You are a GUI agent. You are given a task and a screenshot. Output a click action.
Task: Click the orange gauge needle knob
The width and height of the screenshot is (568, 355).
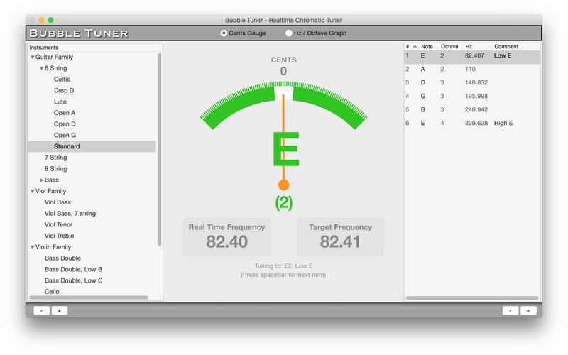pyautogui.click(x=283, y=185)
